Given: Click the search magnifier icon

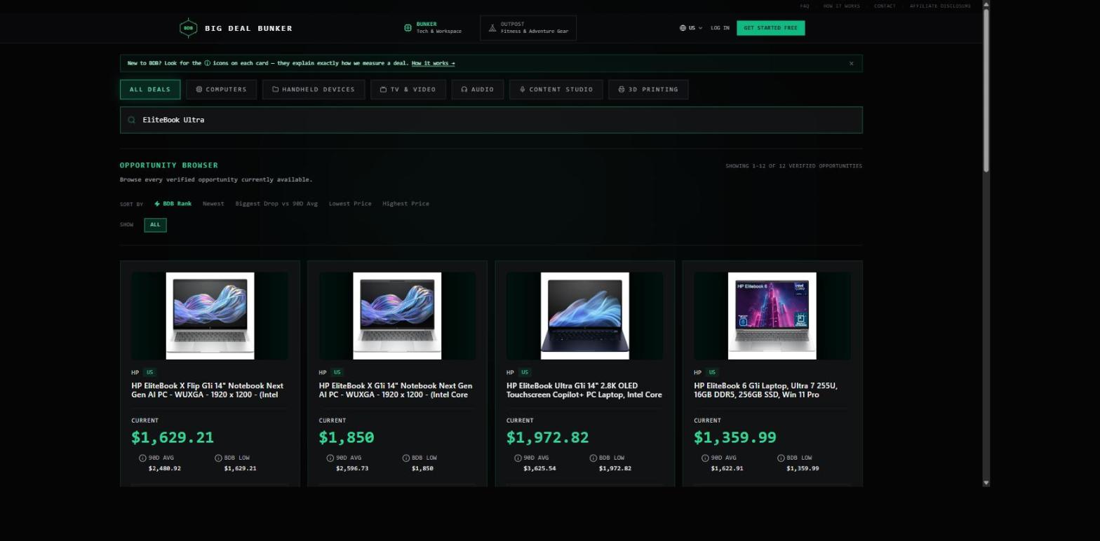Looking at the screenshot, I should pyautogui.click(x=131, y=120).
